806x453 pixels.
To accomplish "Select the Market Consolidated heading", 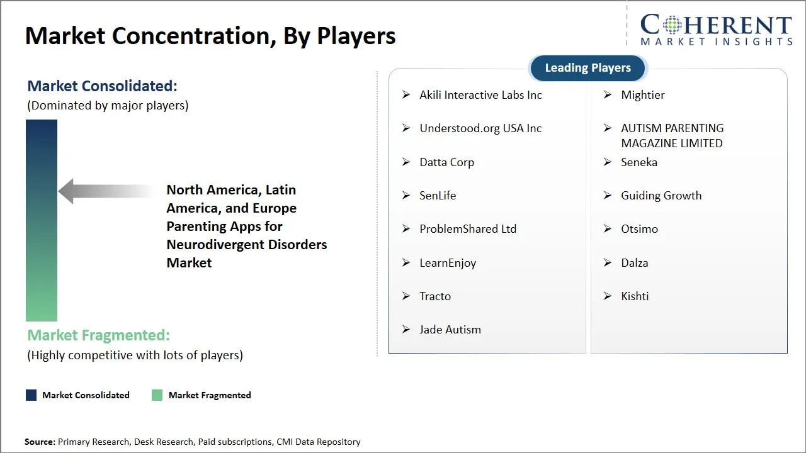I will pyautogui.click(x=102, y=86).
